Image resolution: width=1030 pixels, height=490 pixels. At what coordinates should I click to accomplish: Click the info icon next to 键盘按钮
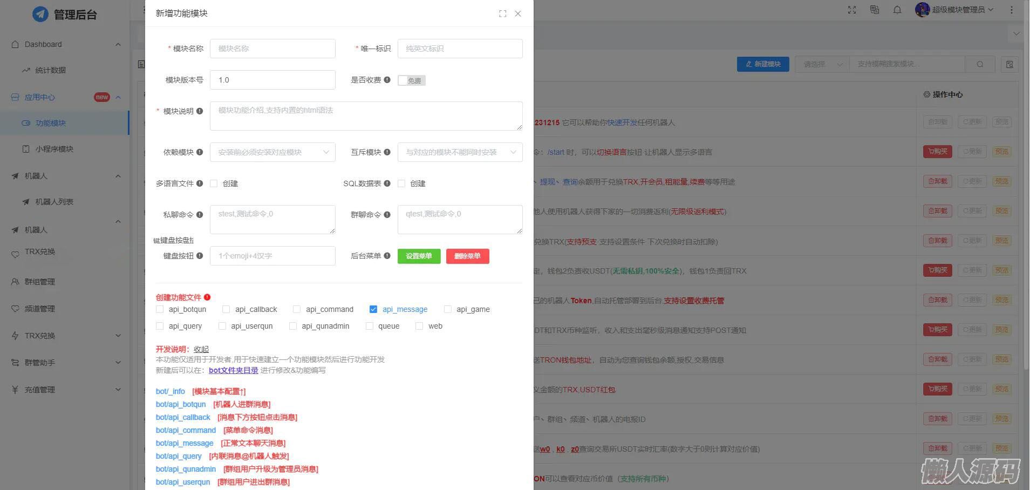point(200,256)
